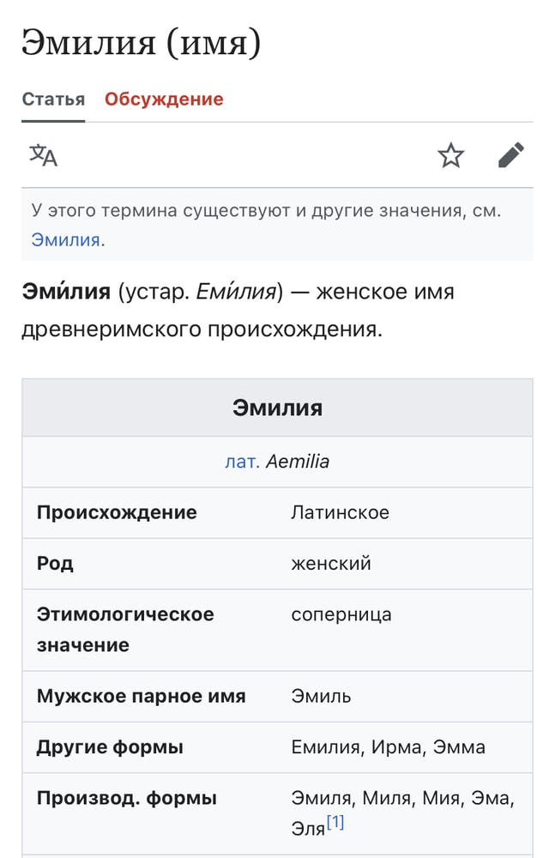Select the value Латинское in the infobox
The height and width of the screenshot is (858, 555).
[x=339, y=512]
